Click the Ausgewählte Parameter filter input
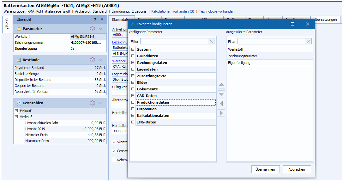 [271, 42]
